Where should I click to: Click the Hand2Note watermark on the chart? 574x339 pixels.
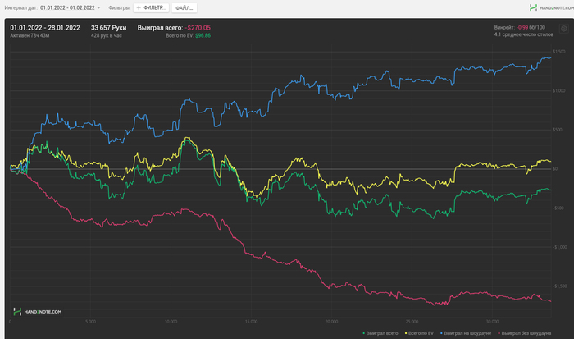[38, 312]
